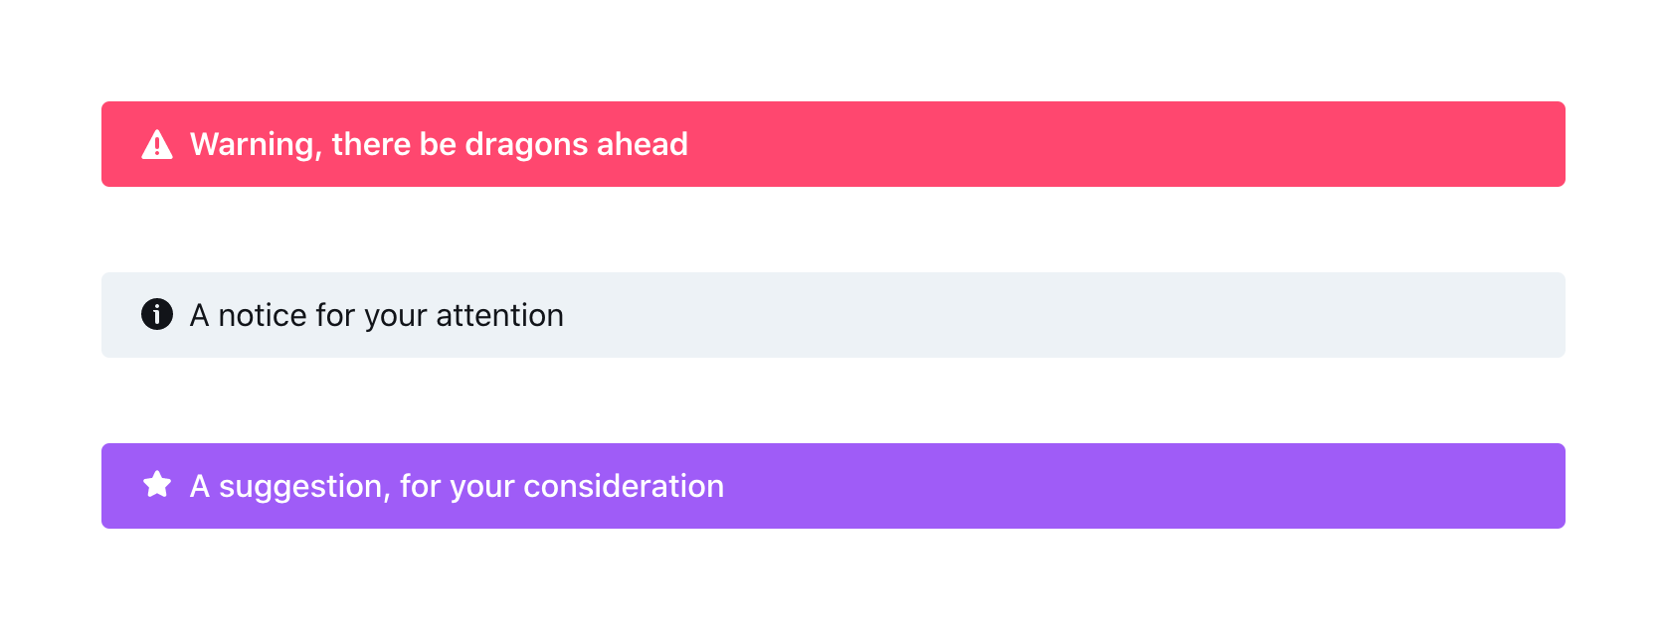Click the word "be" in the warning banner

click(438, 145)
